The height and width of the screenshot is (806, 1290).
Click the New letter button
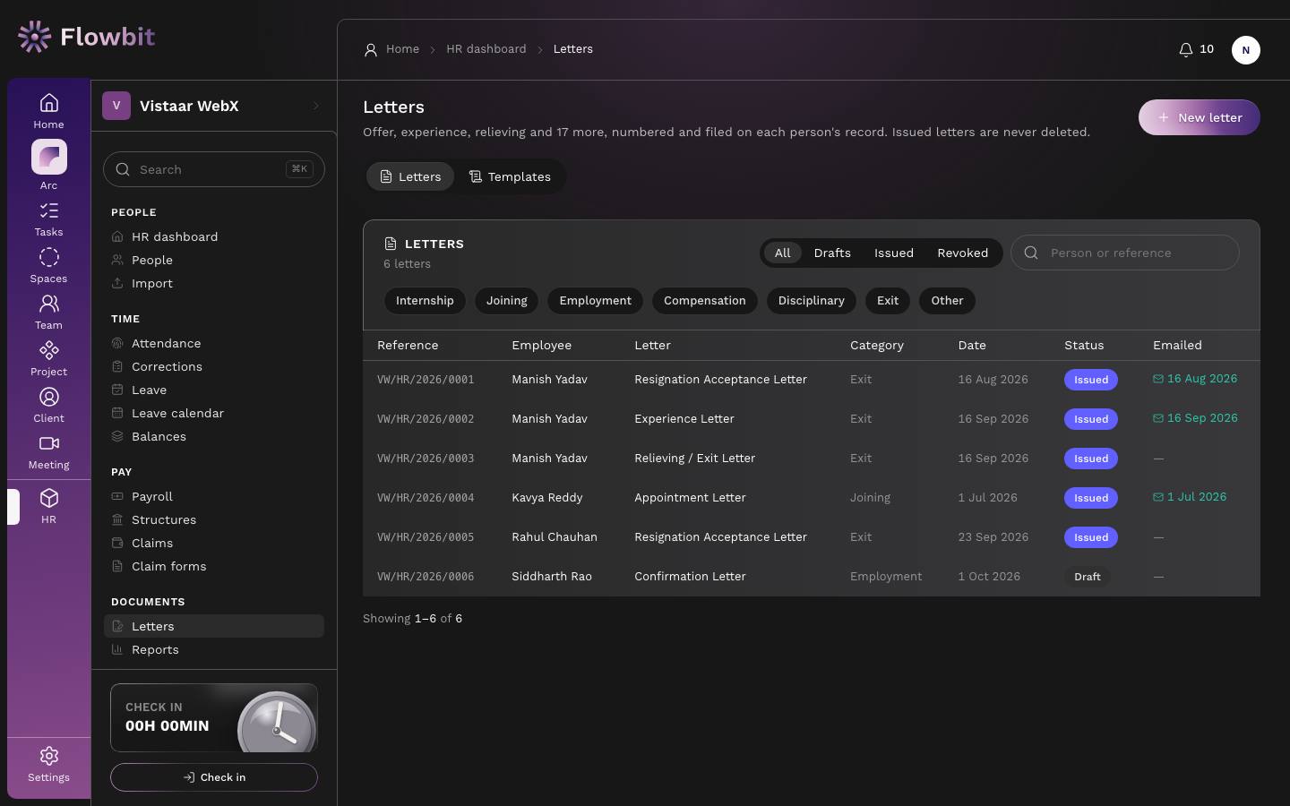click(1199, 117)
